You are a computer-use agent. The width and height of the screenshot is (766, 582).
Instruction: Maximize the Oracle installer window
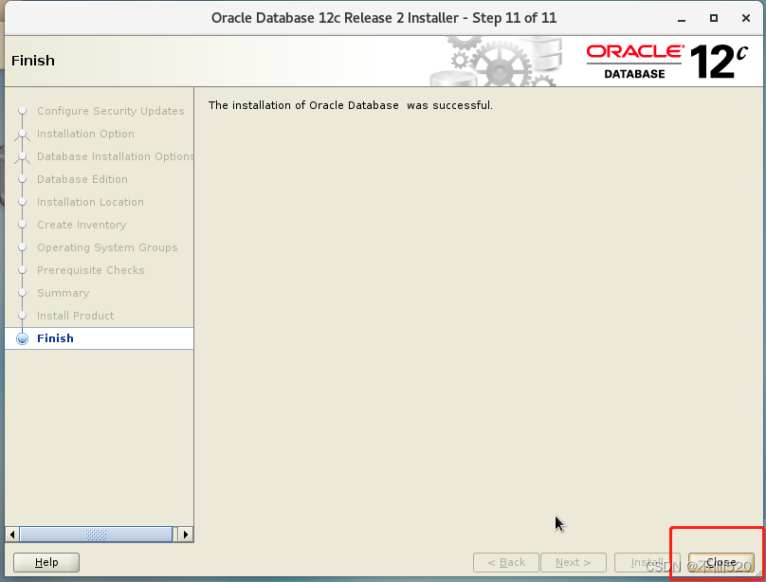click(714, 18)
